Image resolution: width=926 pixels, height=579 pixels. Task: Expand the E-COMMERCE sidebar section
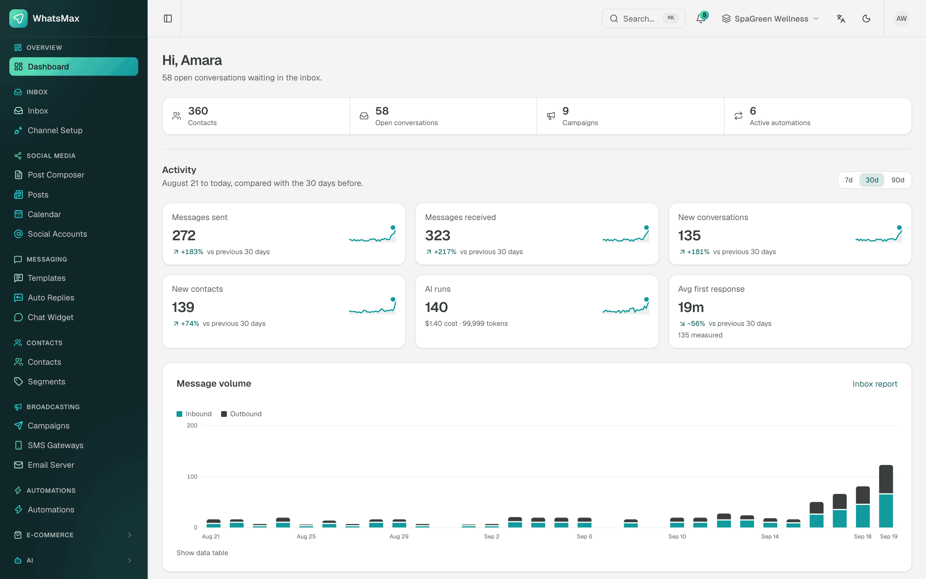[73, 535]
